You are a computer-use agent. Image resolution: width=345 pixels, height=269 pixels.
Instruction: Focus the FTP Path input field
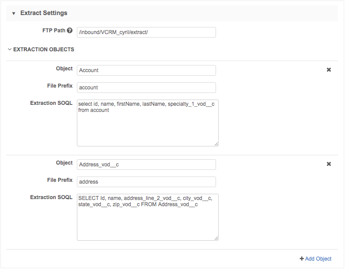(146, 32)
